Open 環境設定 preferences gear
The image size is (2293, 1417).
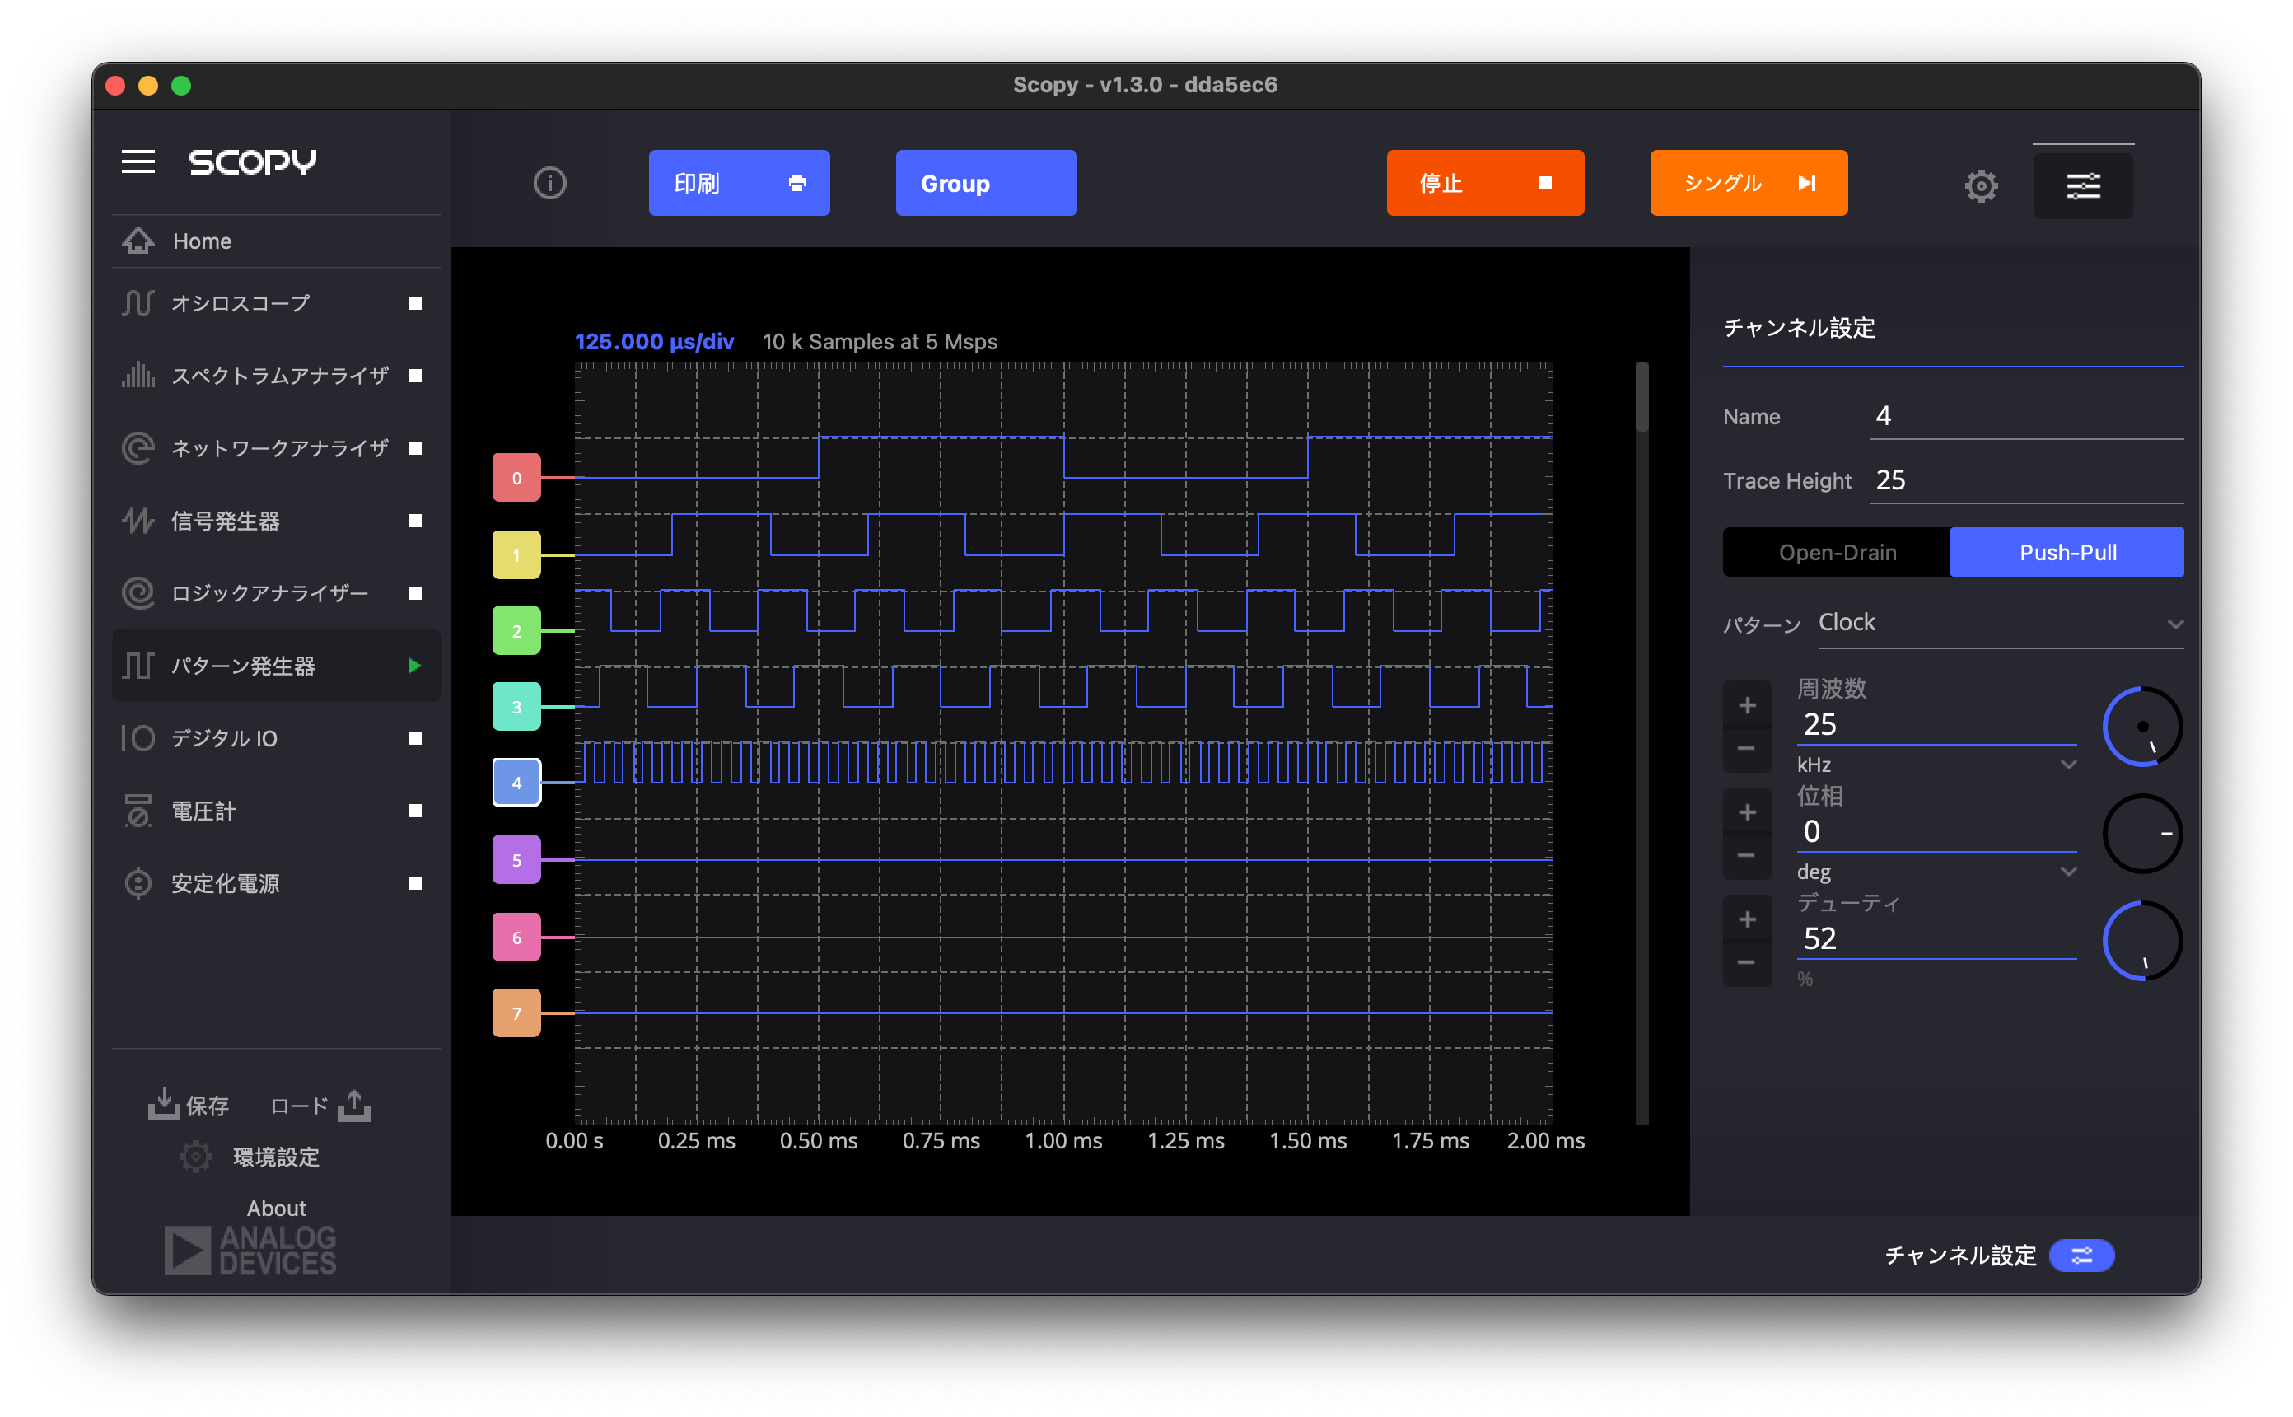[x=196, y=1157]
